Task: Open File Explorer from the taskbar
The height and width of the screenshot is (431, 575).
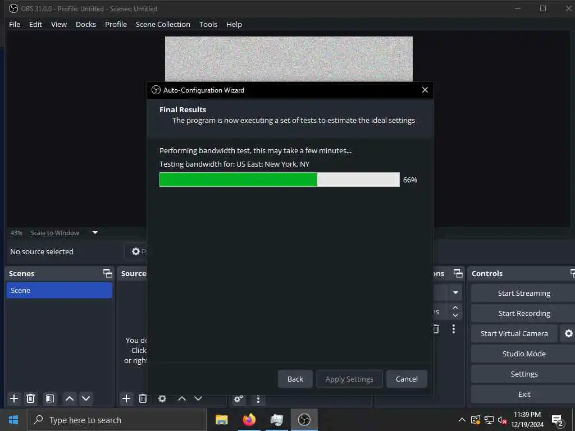Action: coord(221,420)
